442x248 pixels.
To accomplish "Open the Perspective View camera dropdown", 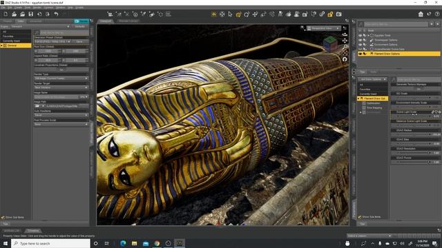I will pyautogui.click(x=324, y=28).
